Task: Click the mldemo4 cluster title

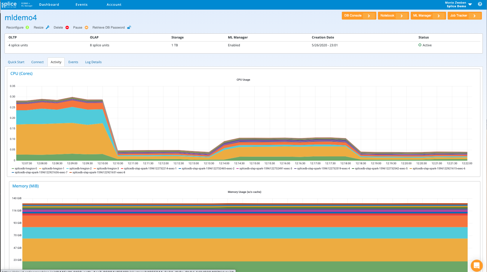Action: (21, 18)
